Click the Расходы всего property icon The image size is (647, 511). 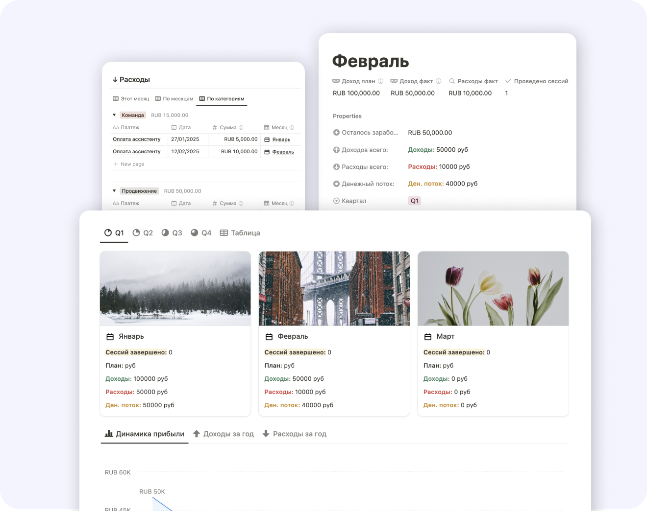point(336,167)
